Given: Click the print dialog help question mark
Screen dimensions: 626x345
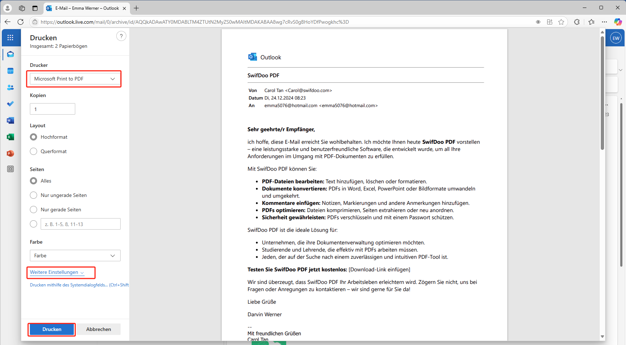Looking at the screenshot, I should (x=121, y=36).
